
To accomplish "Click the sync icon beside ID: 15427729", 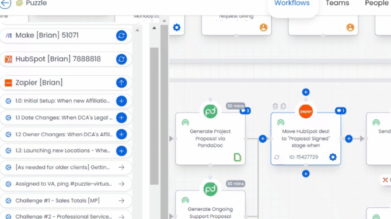I will [x=277, y=157].
